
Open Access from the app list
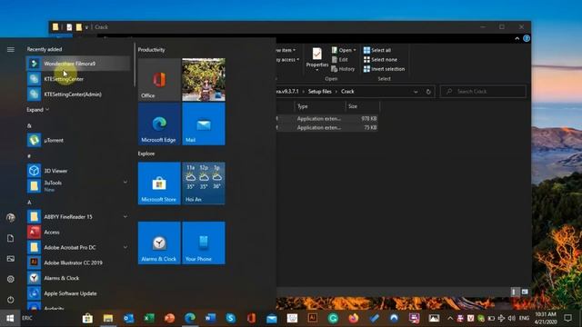[x=78, y=233]
